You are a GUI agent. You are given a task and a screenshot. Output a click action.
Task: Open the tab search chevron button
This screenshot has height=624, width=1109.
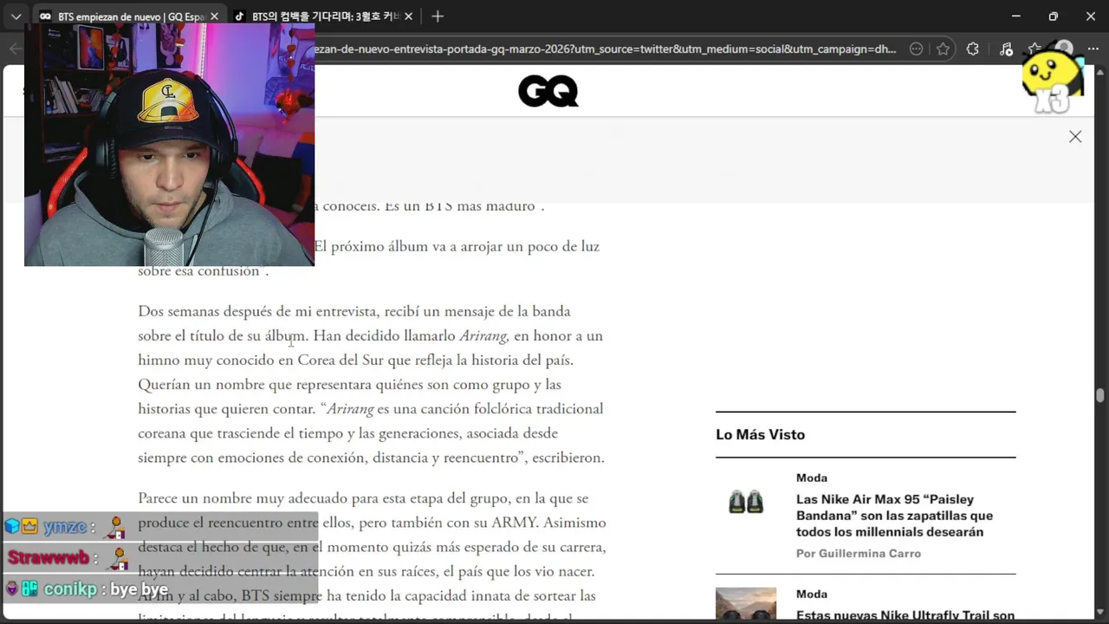[x=16, y=16]
